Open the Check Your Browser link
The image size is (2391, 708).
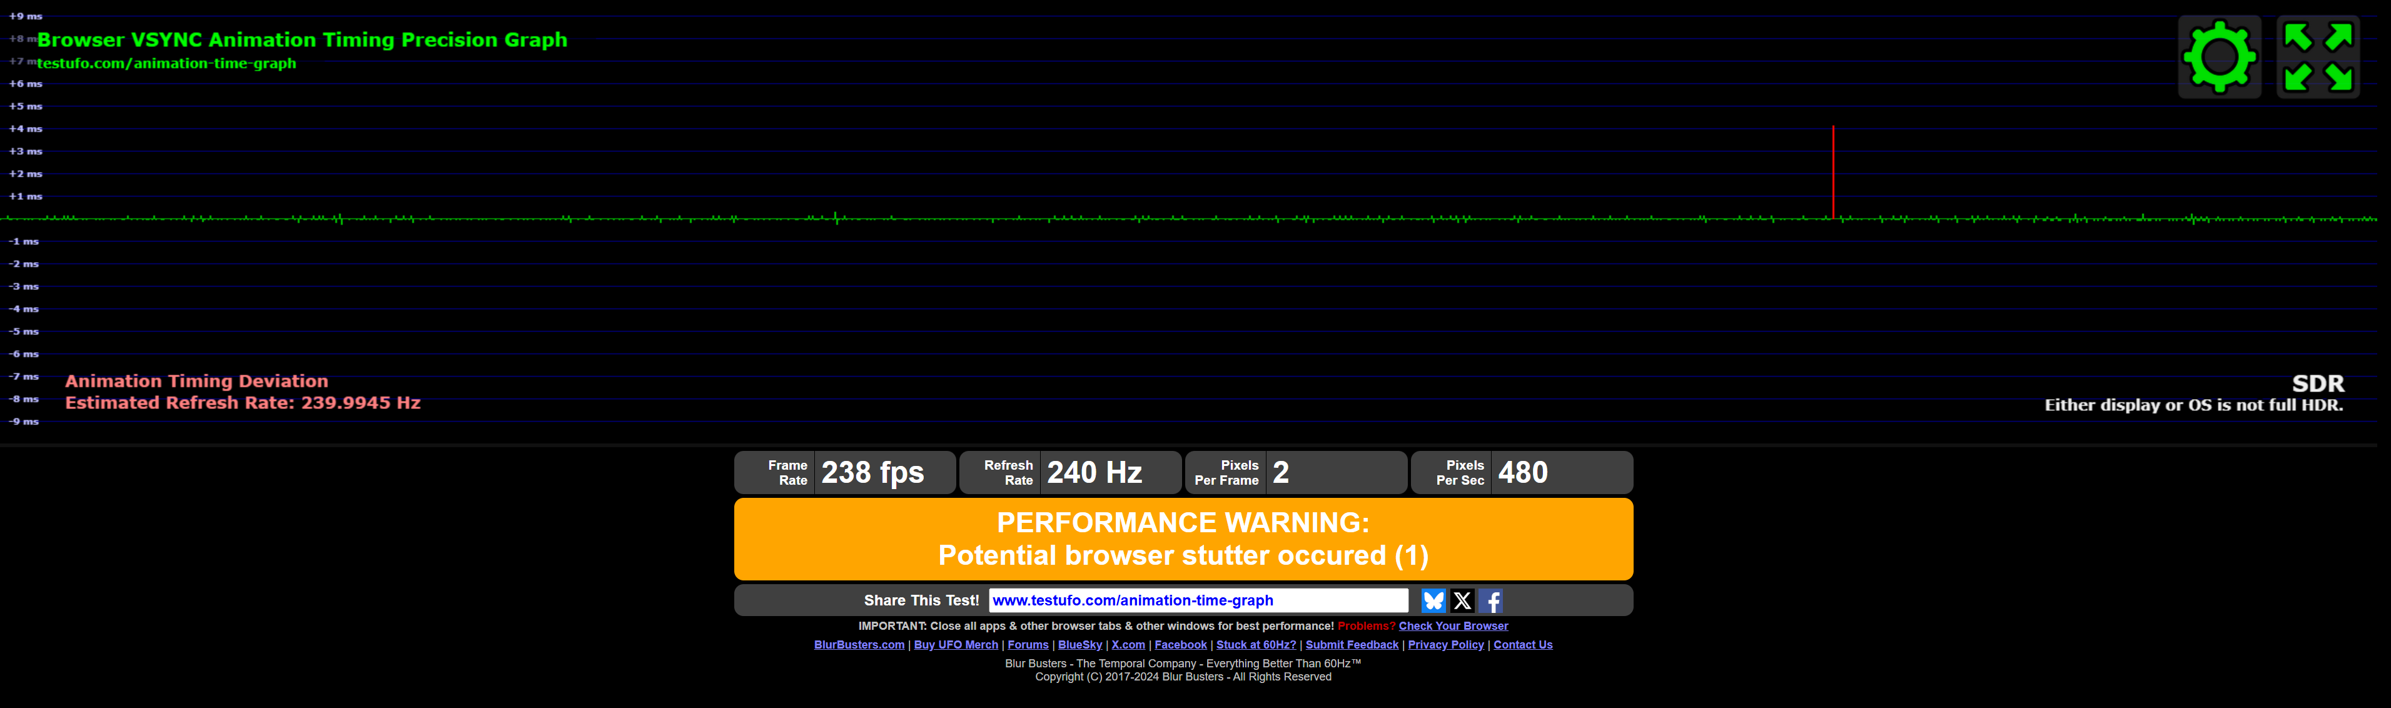(1453, 626)
